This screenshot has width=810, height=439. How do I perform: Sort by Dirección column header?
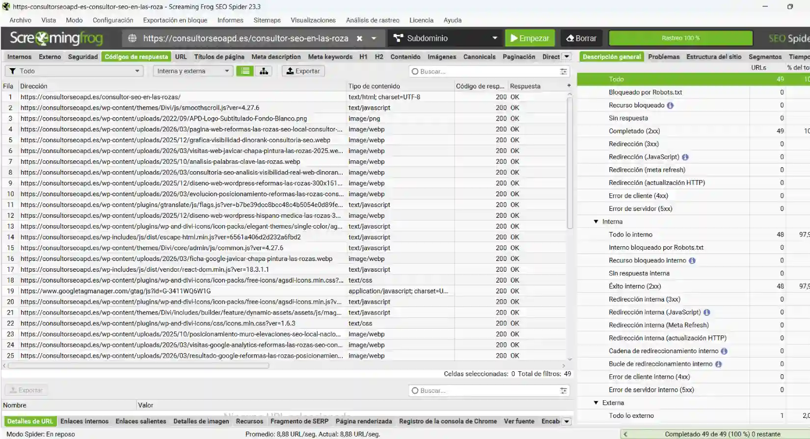point(182,86)
